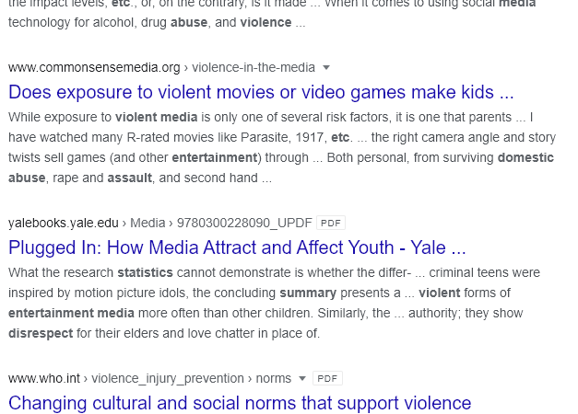Viewport: 578px width, 414px height.
Task: Click the PDF badge on Yale result
Action: pos(331,223)
